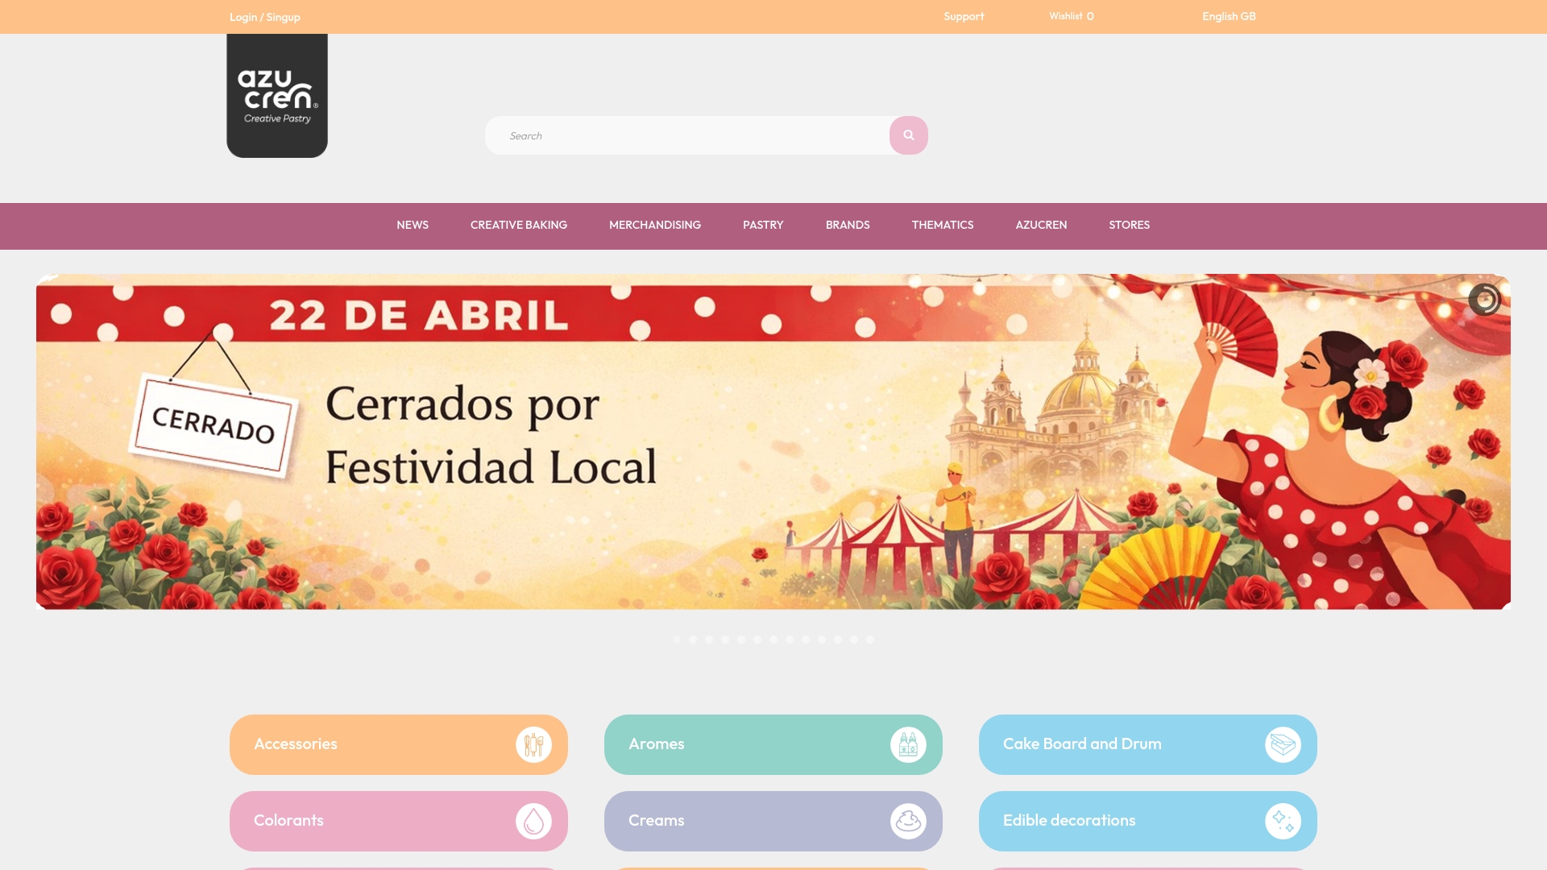Select the last carousel indicator dot
This screenshot has height=870, width=1547.
870,639
